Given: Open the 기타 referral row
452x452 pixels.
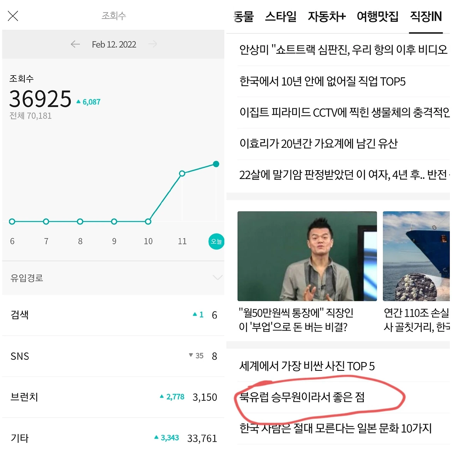Looking at the screenshot, I should point(113,436).
